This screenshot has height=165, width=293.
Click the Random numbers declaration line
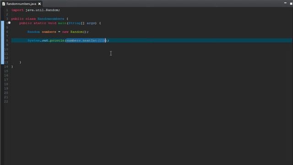pos(58,32)
